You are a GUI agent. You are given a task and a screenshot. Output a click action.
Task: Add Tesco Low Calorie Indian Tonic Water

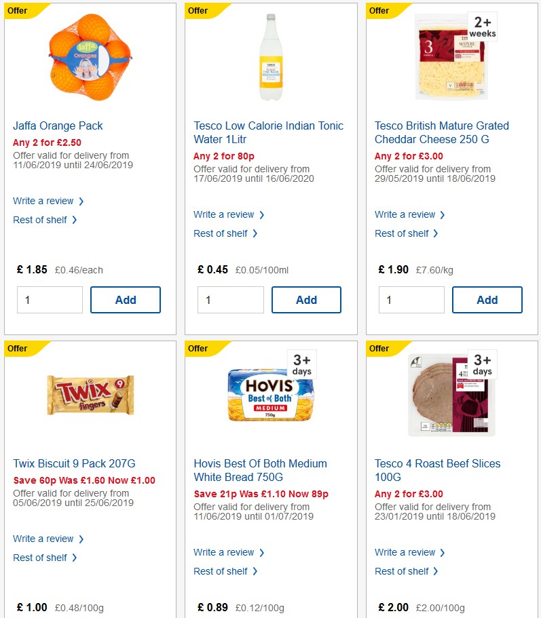pos(306,299)
